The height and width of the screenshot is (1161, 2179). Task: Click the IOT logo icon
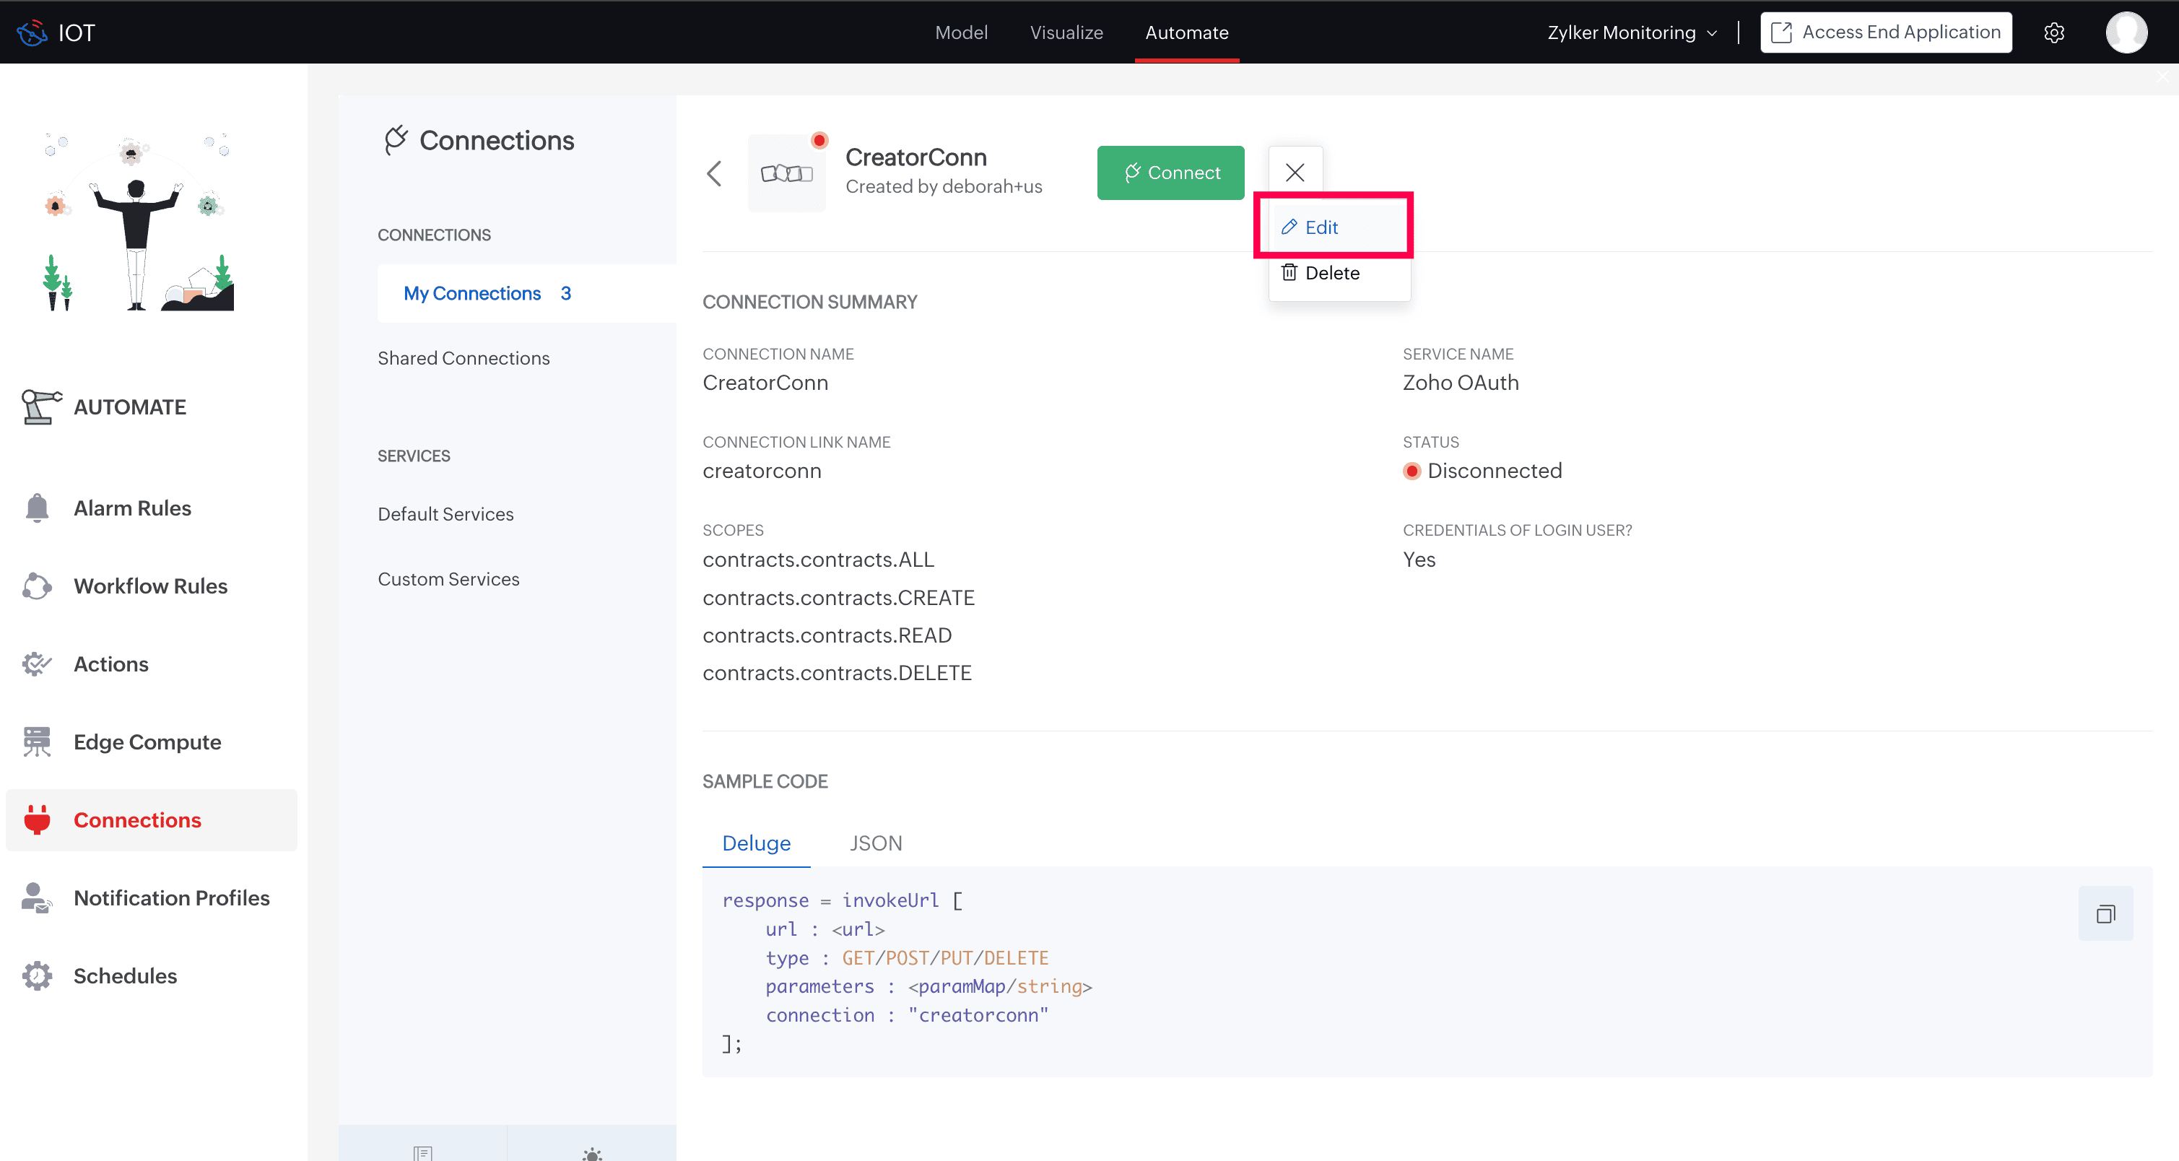[32, 32]
